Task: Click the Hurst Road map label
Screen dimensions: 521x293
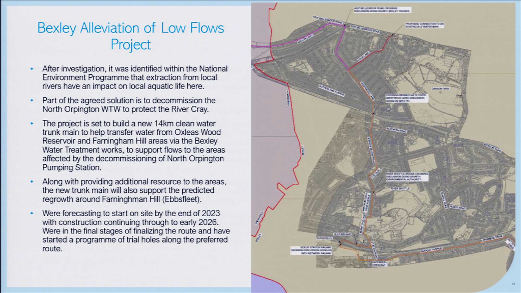Action: (x=458, y=207)
